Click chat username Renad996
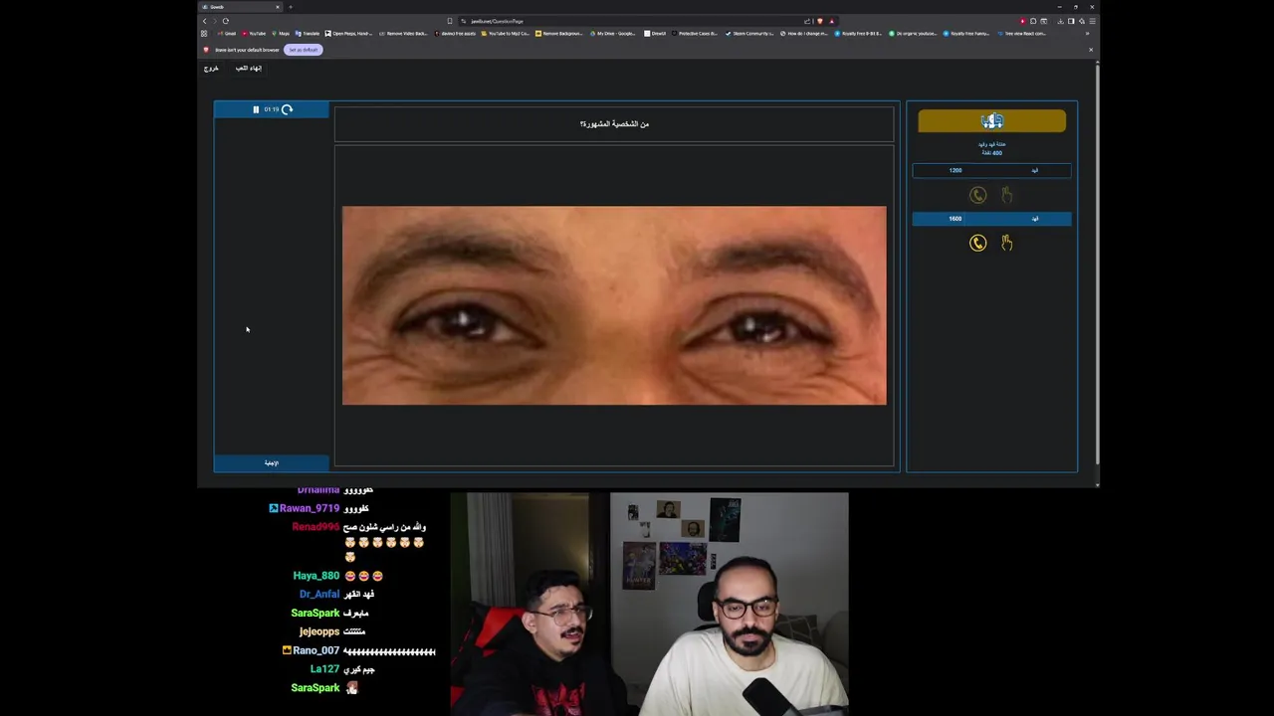The image size is (1274, 716). [316, 527]
